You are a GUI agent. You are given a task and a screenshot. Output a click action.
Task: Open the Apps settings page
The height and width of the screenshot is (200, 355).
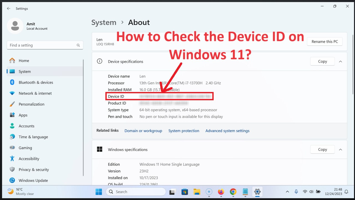pos(44,115)
